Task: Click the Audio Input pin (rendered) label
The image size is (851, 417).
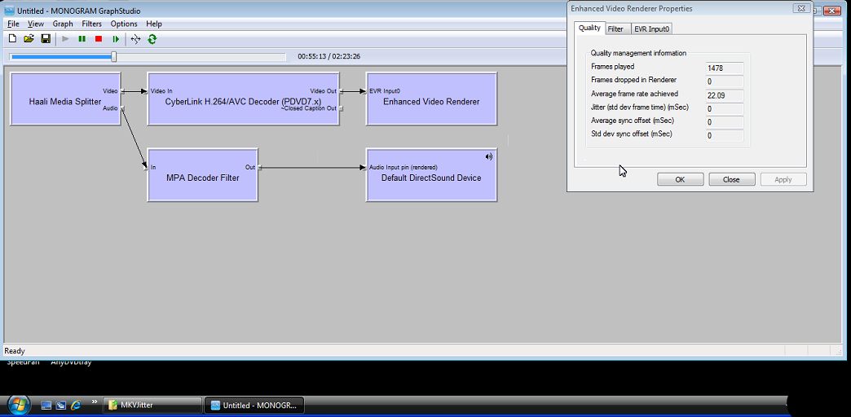Action: 403,168
